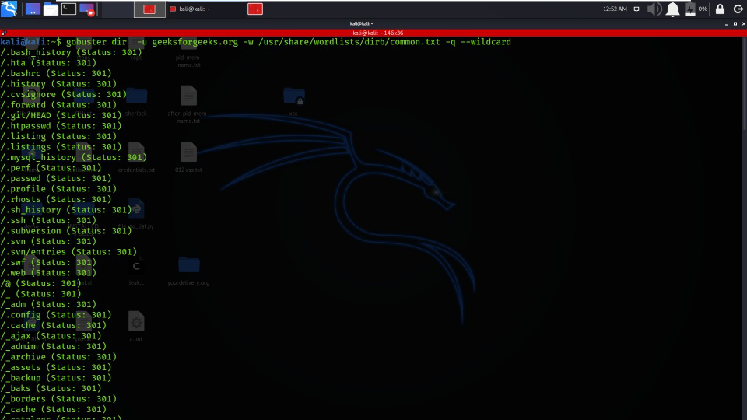Image resolution: width=747 pixels, height=420 pixels.
Task: Close the terminal window
Action: click(744, 24)
